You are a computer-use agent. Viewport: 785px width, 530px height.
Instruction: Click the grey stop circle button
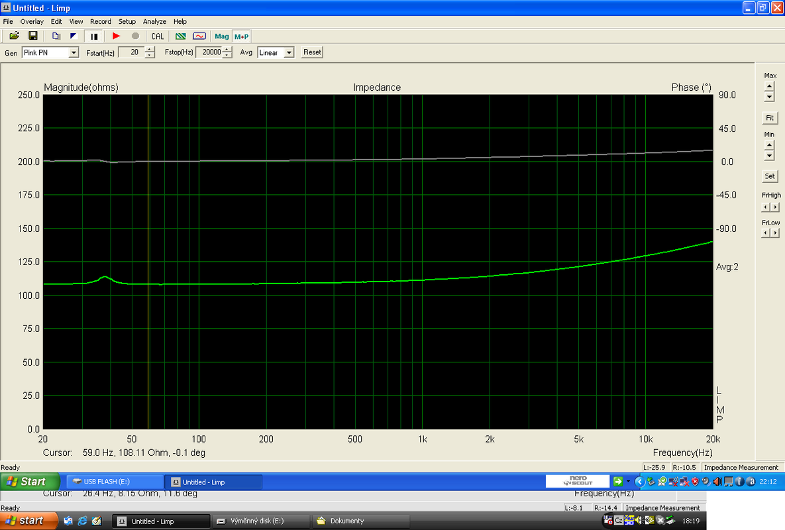[135, 36]
